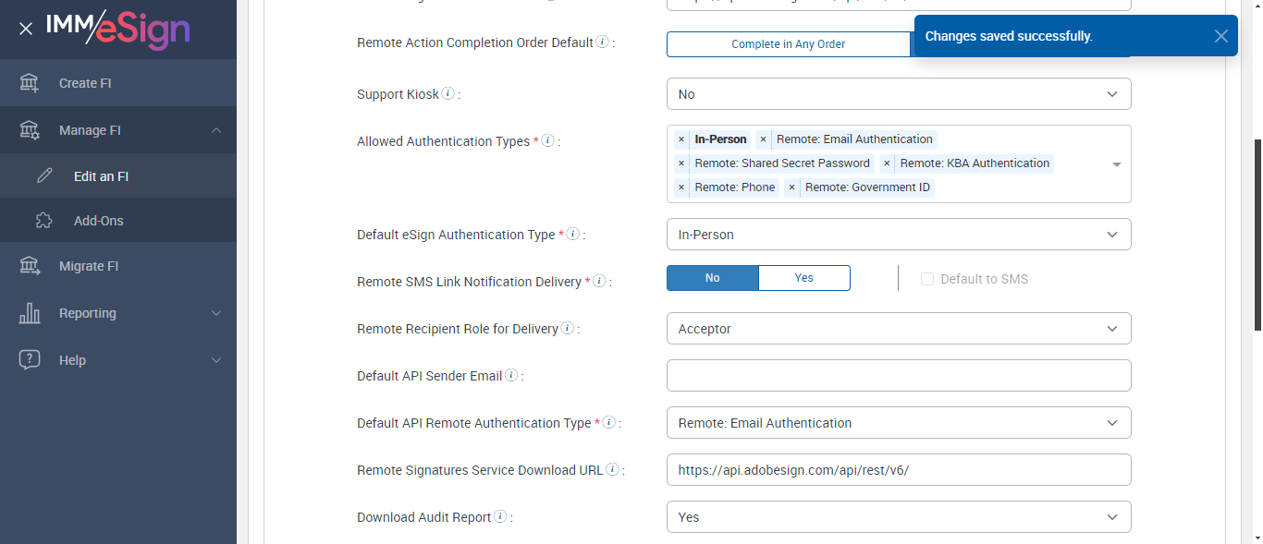This screenshot has height=544, width=1263.
Task: Select No for Remote SMS Link Notification
Action: 712,278
